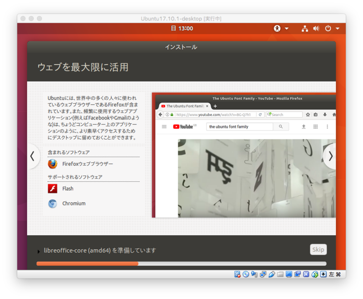Click the Firefox Search field
The height and width of the screenshot is (299, 363).
click(x=285, y=115)
